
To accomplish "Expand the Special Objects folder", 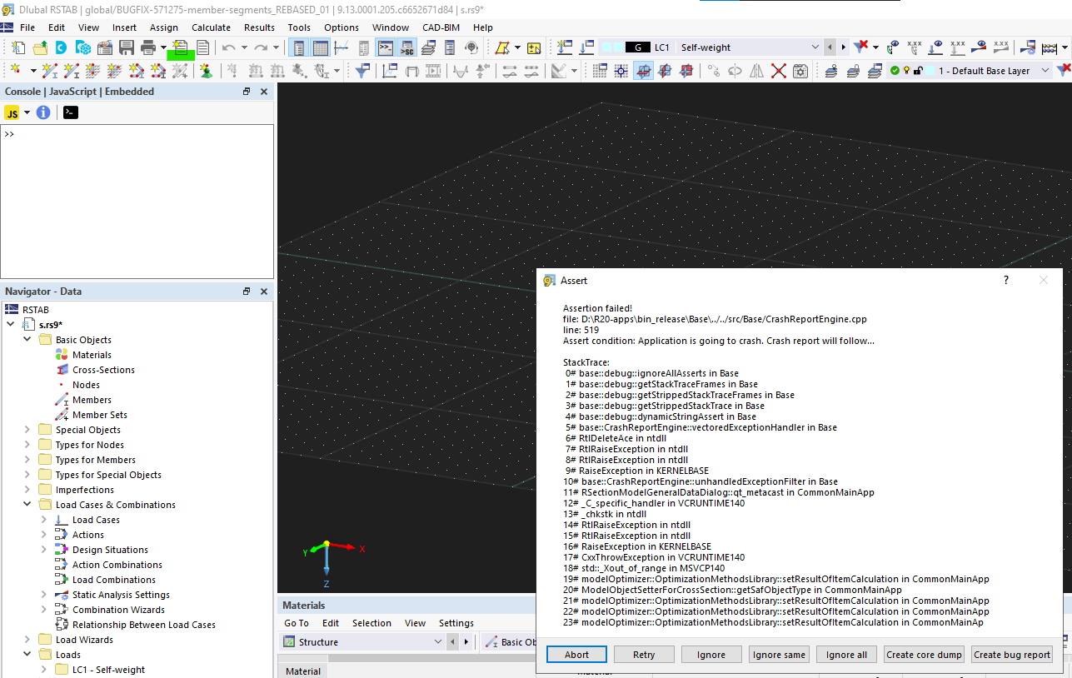I will tap(27, 430).
